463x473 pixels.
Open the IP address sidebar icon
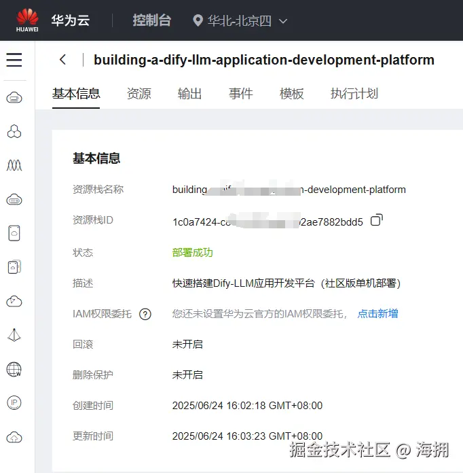point(14,403)
